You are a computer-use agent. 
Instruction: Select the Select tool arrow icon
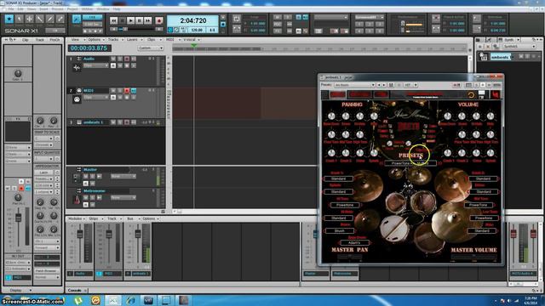[x=19, y=19]
